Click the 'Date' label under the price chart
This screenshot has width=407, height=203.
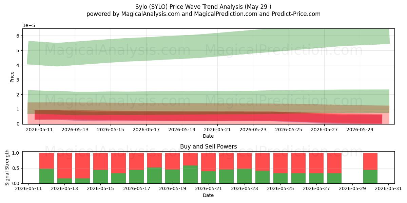click(208, 136)
